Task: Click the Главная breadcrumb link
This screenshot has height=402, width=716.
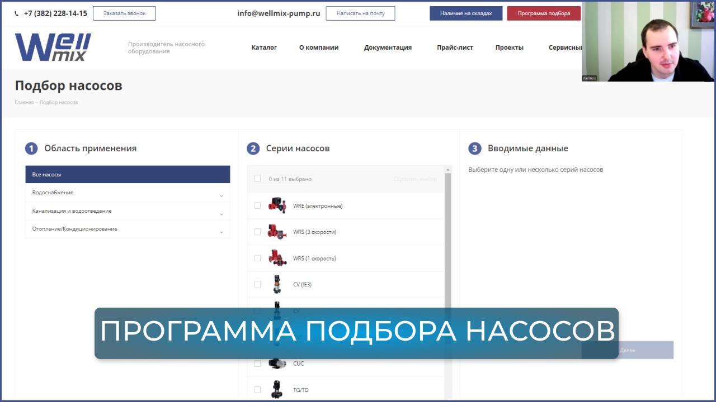Action: [24, 102]
